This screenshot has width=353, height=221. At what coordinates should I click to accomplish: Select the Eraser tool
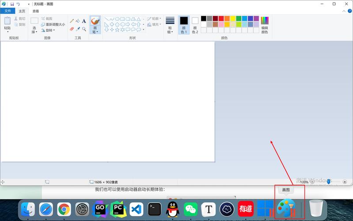click(72, 29)
